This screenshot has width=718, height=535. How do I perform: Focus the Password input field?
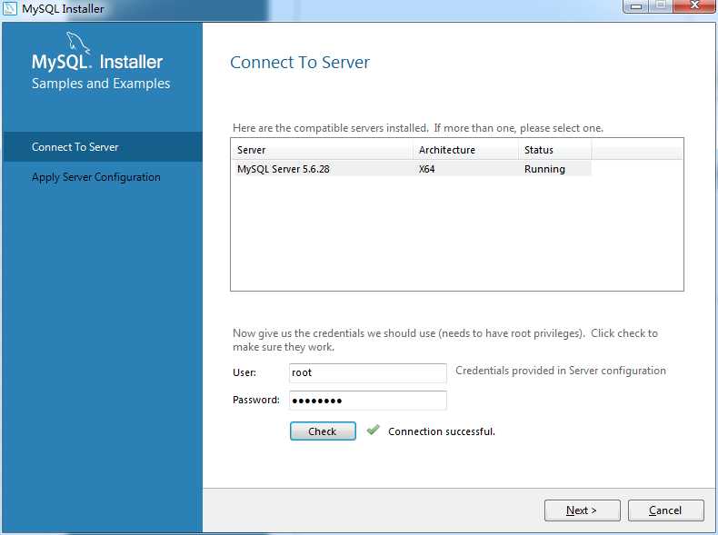368,401
